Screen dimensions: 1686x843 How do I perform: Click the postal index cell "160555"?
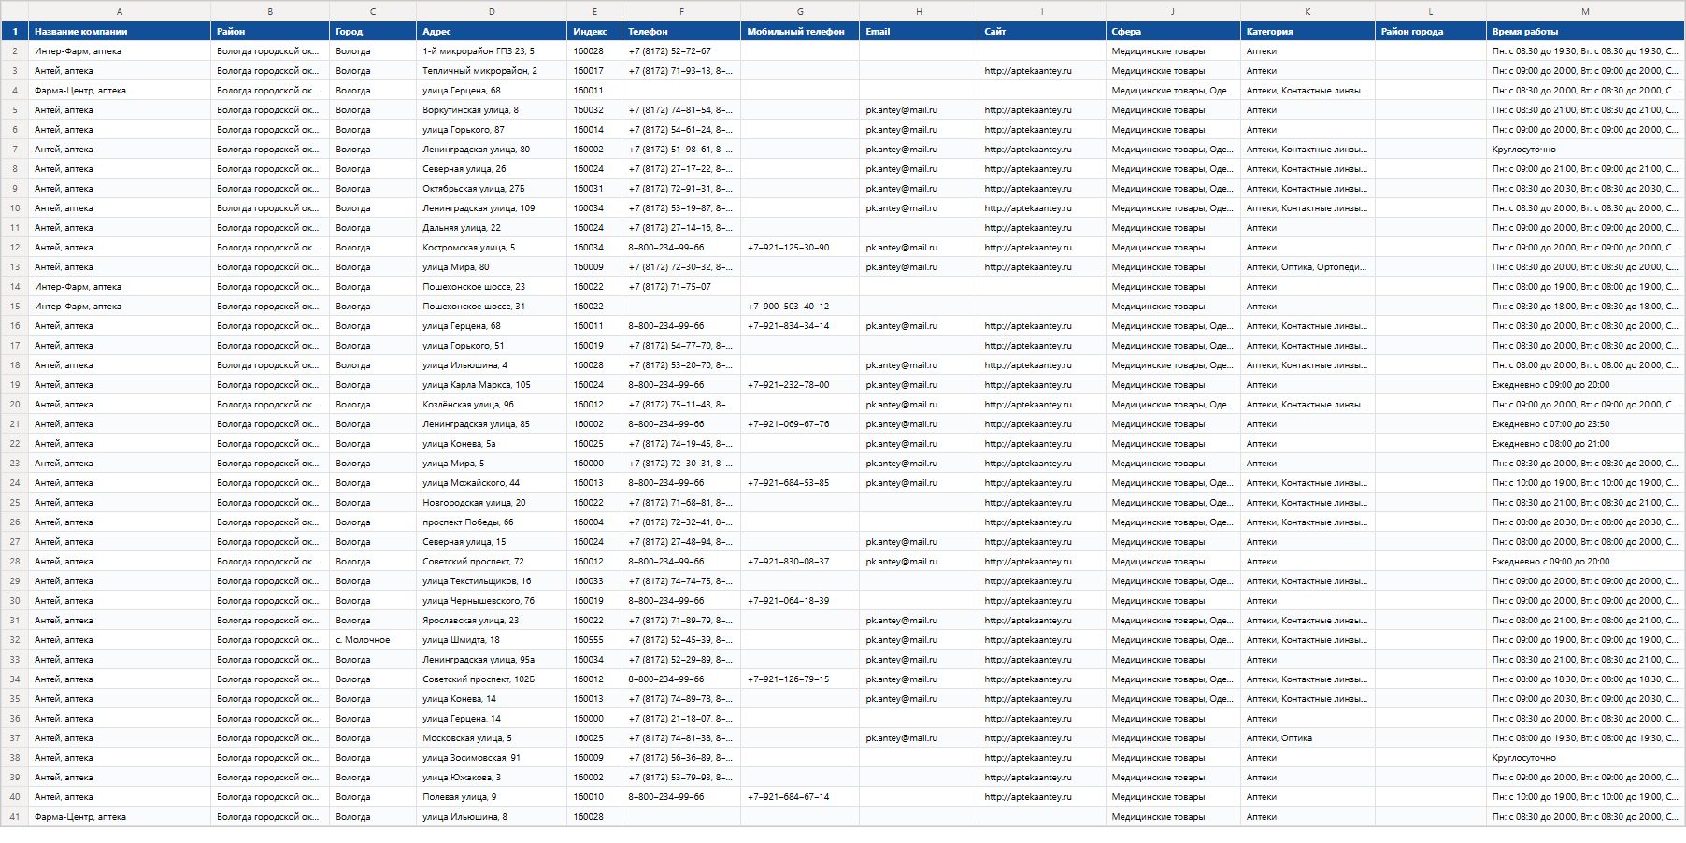594,640
